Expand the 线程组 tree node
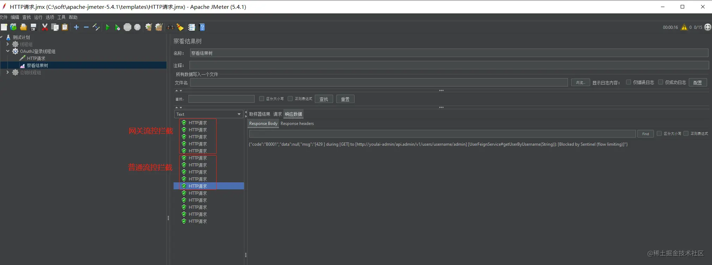The width and height of the screenshot is (712, 265). [x=7, y=44]
